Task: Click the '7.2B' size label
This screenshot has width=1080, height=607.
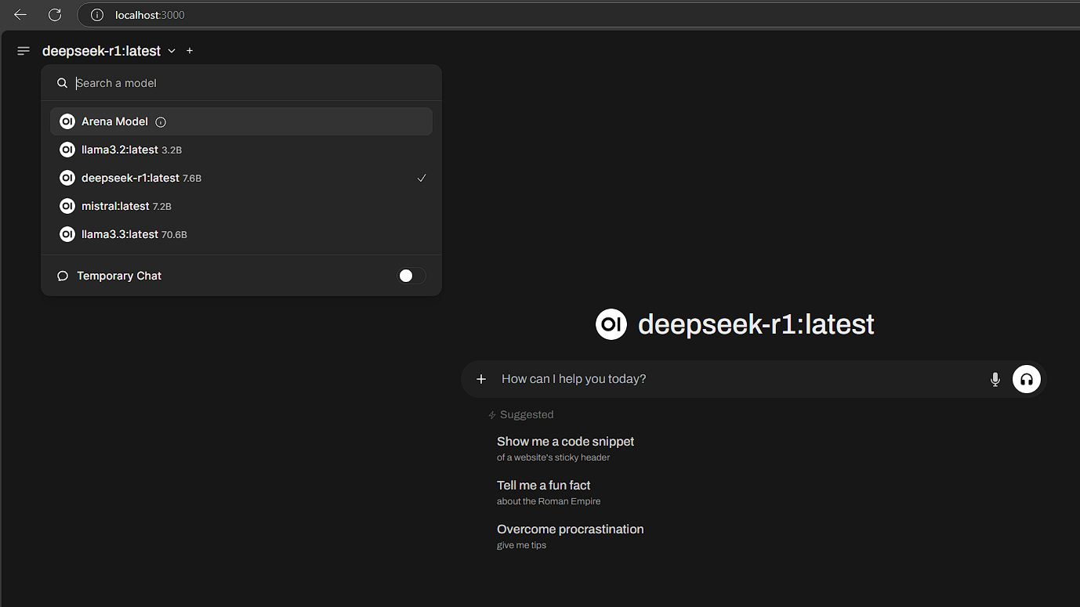Action: 162,207
